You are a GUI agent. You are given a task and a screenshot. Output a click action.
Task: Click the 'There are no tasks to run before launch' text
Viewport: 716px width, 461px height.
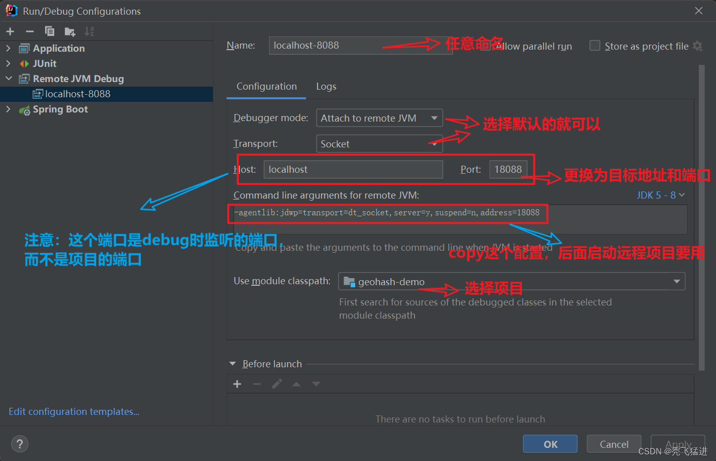coord(460,419)
